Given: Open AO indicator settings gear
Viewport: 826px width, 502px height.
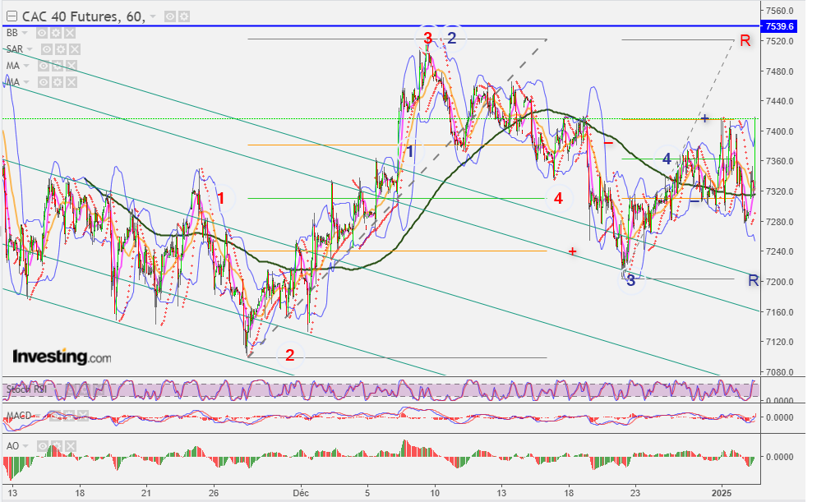Looking at the screenshot, I should click(x=55, y=446).
